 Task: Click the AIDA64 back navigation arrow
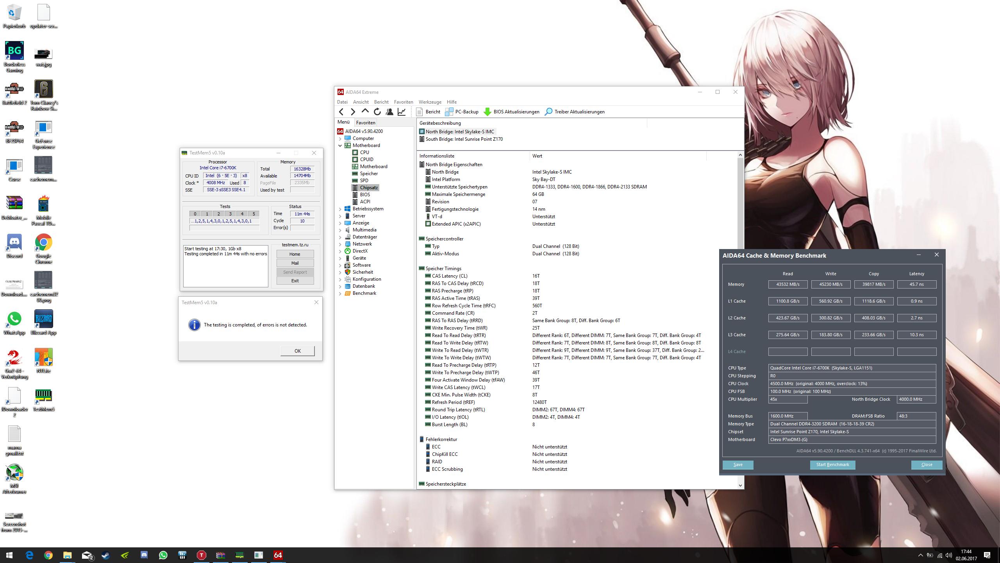341,112
